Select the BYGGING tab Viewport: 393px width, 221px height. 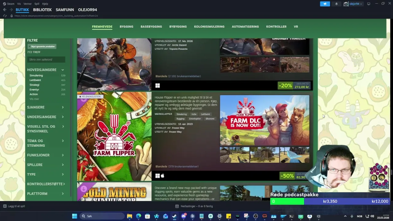tap(126, 27)
